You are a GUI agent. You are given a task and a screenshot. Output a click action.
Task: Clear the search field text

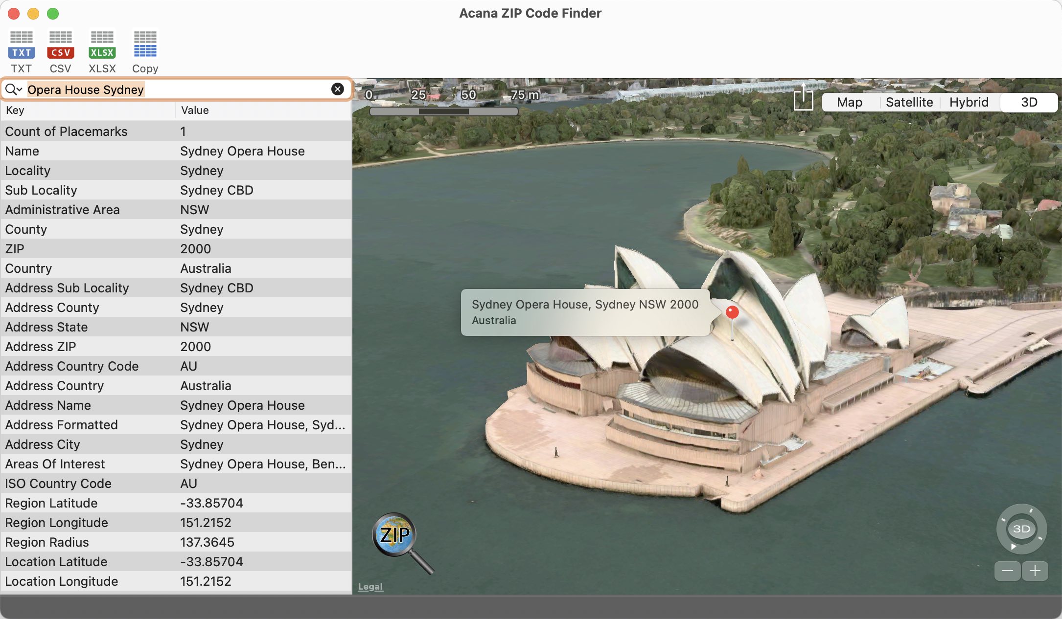coord(338,89)
